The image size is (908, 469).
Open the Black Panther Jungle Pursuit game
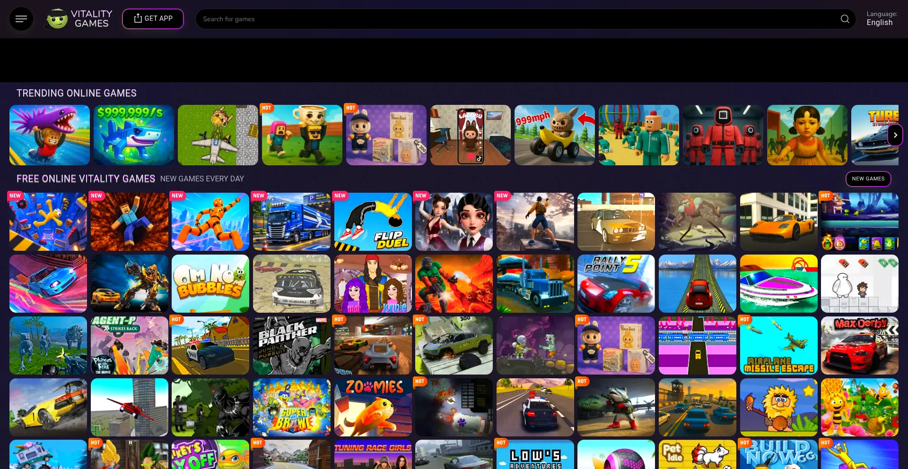point(292,345)
